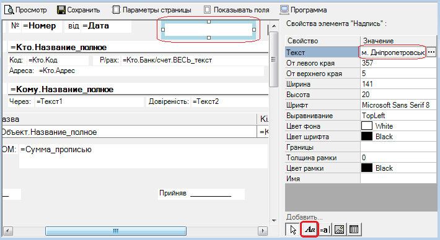Select the Текст property row label
This screenshot has width=440, height=240.
[x=322, y=53]
